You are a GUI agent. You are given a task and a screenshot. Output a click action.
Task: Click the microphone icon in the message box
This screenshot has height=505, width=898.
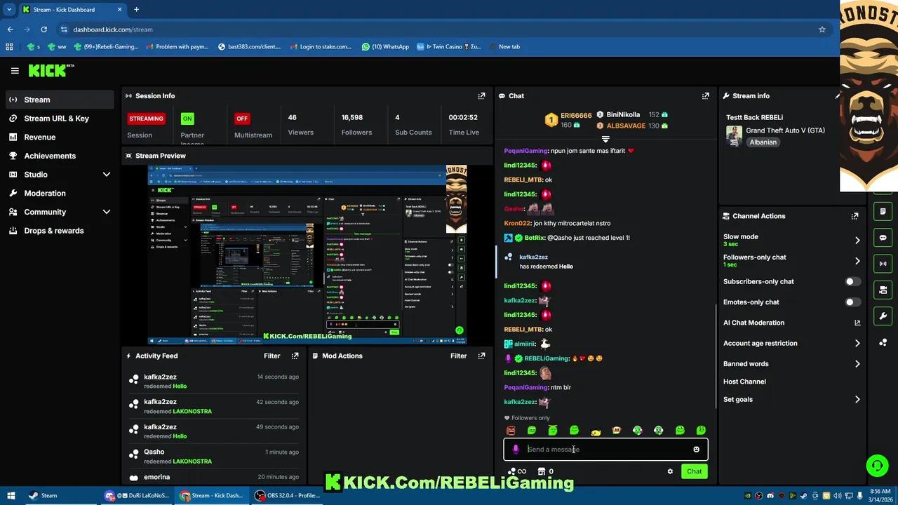516,449
